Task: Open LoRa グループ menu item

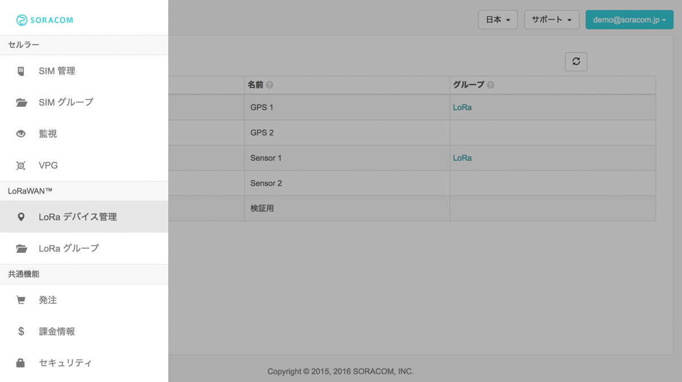Action: pyautogui.click(x=84, y=249)
